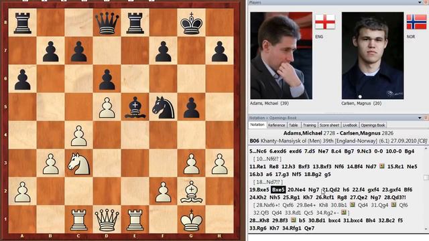Select the white bishop on g2
Image resolution: width=429 pixels, height=241 pixels.
(x=192, y=192)
